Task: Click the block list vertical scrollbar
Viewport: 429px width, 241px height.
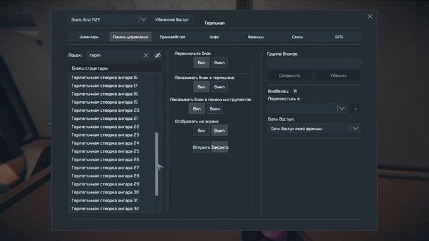Action: click(x=157, y=164)
